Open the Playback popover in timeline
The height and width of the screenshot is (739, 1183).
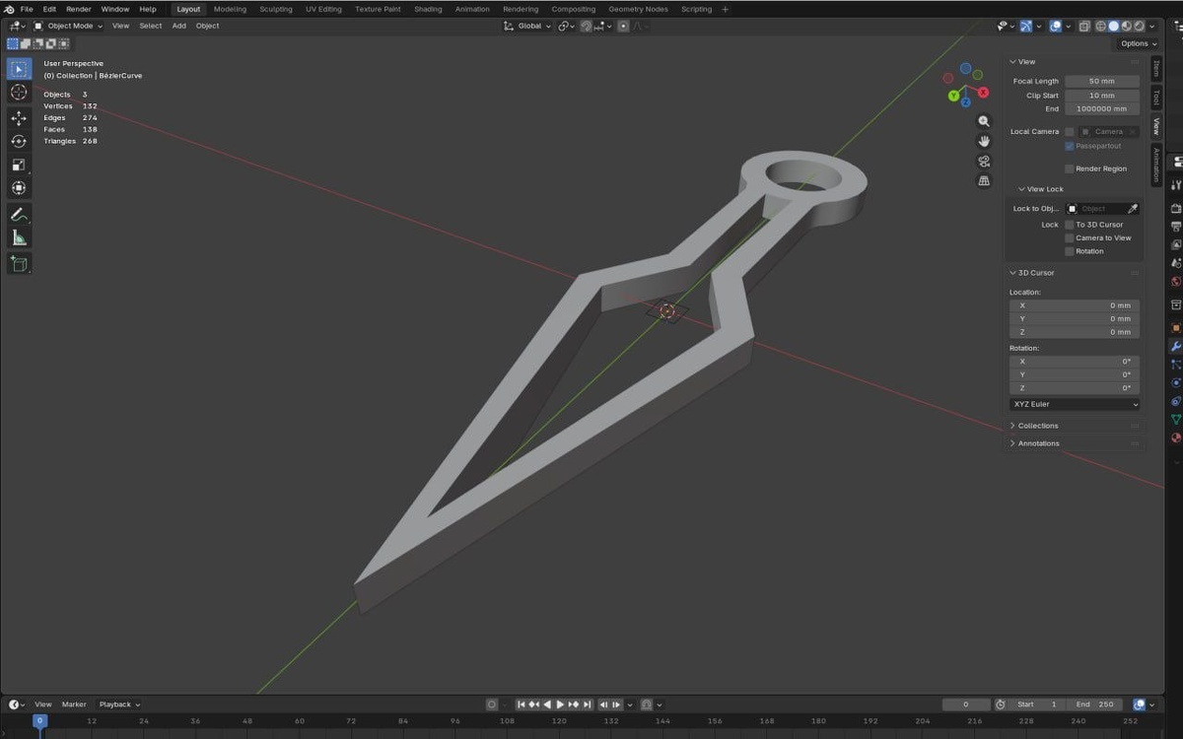coord(118,705)
